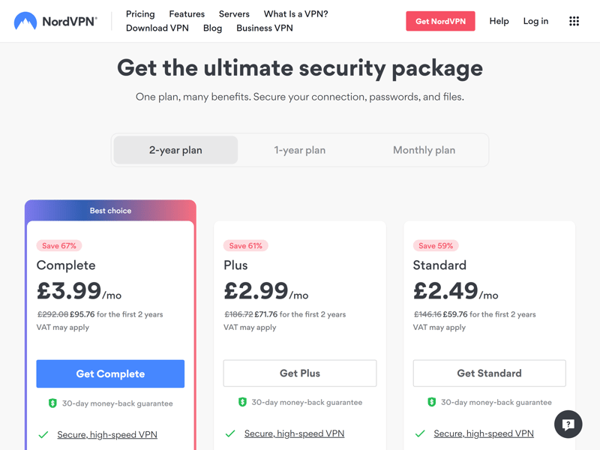This screenshot has width=600, height=450.
Task: Click the green checkmark in Complete plan
Action: (43, 435)
